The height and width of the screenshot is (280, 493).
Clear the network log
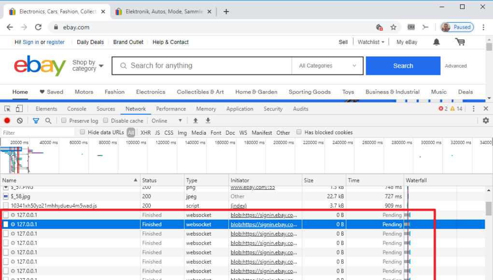click(x=20, y=121)
